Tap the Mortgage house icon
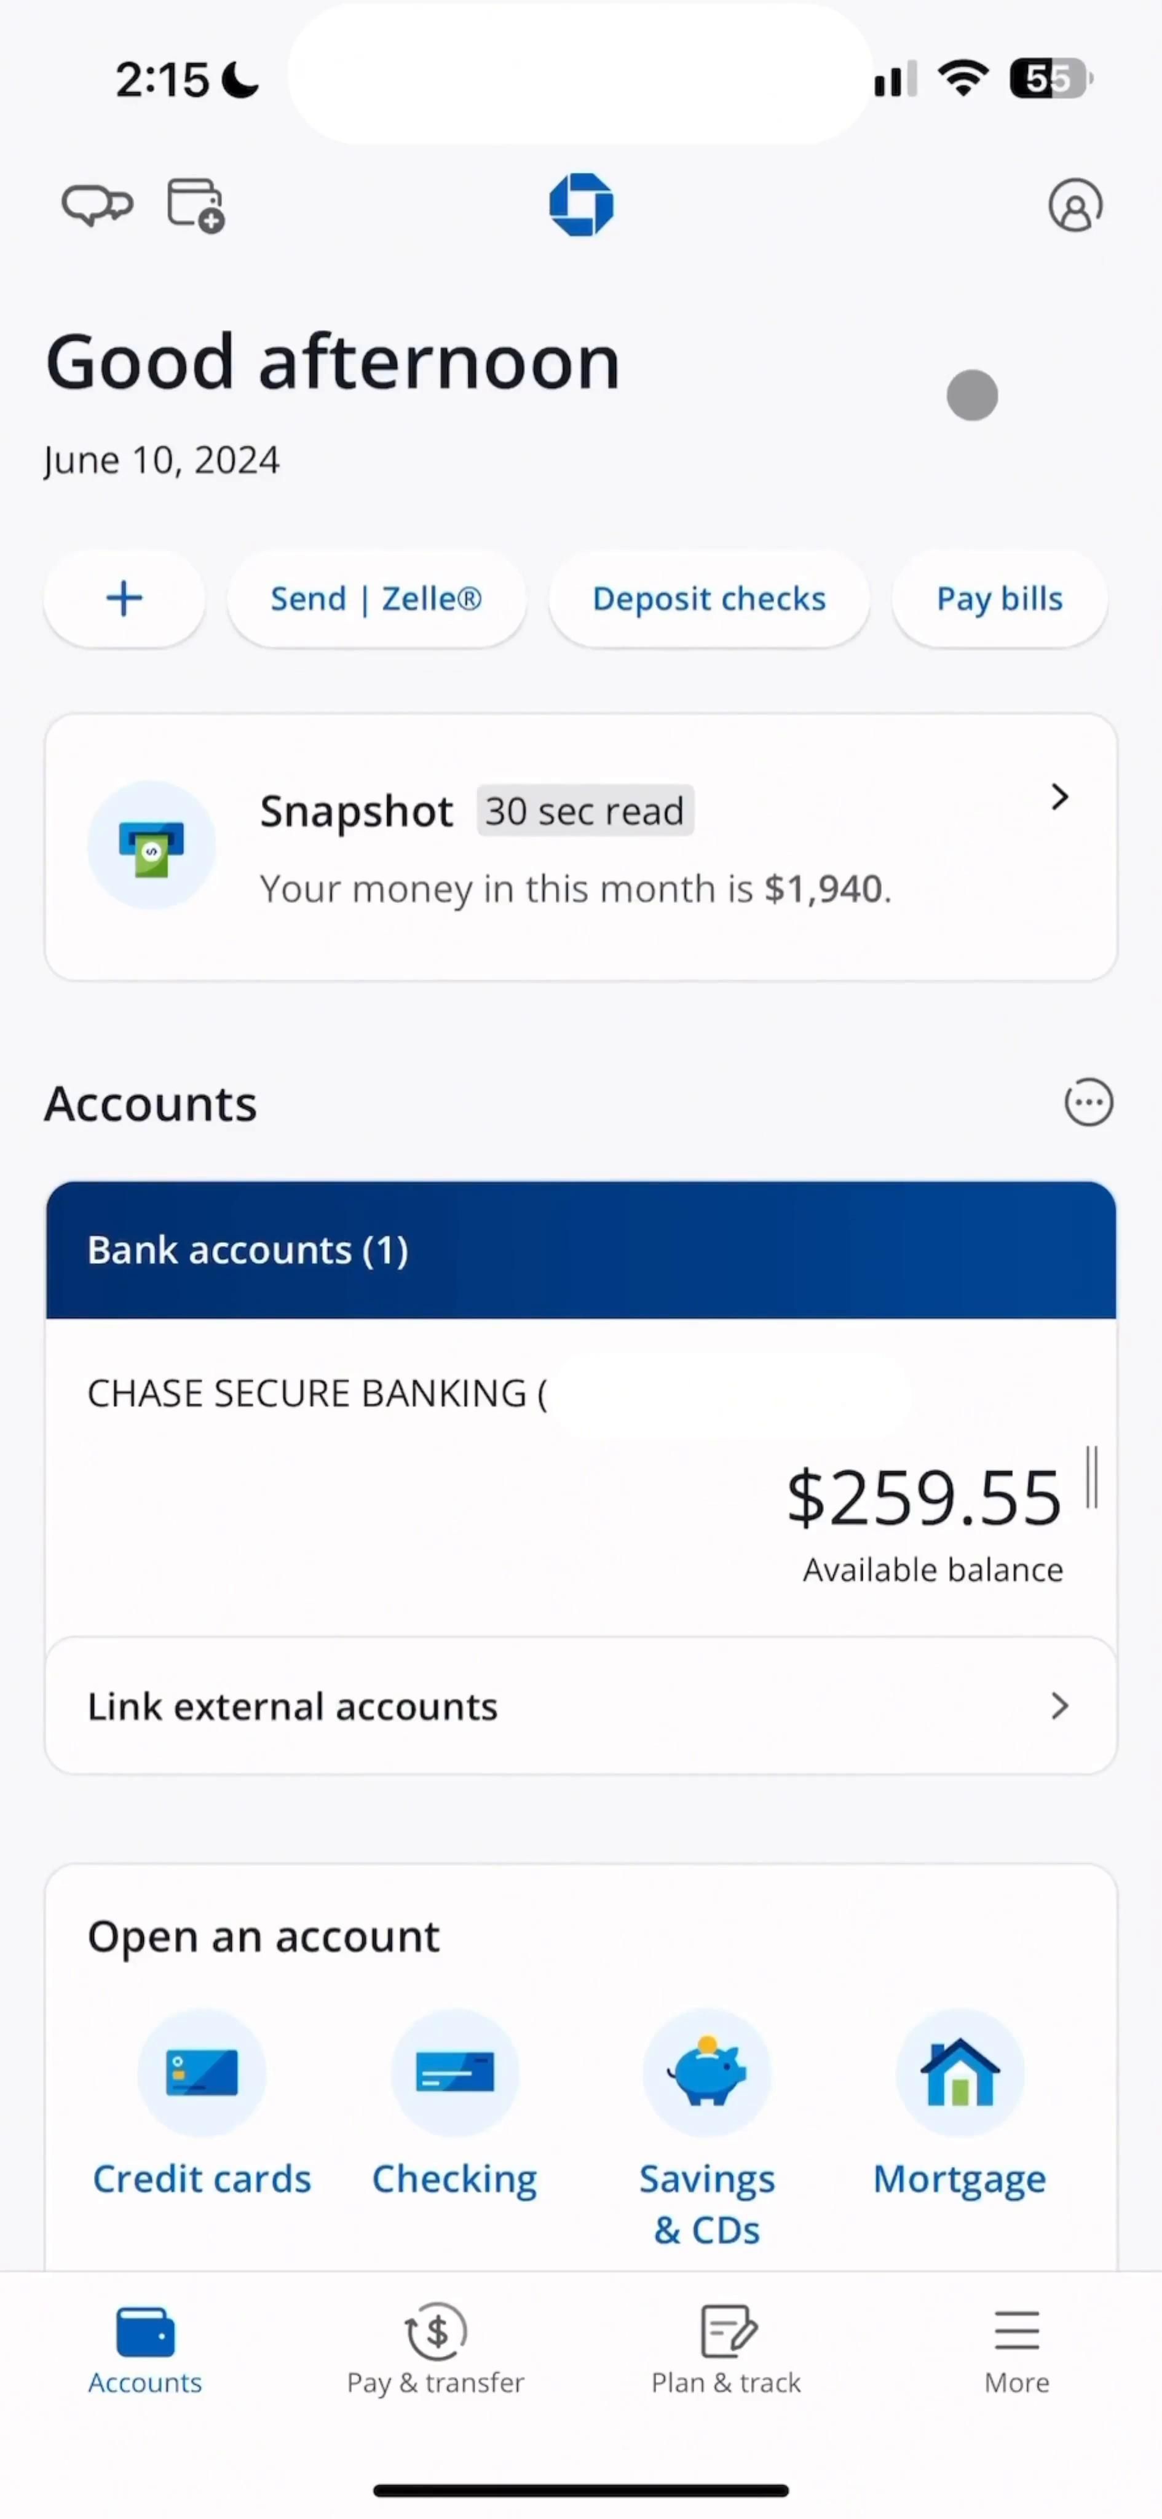 [x=960, y=2072]
